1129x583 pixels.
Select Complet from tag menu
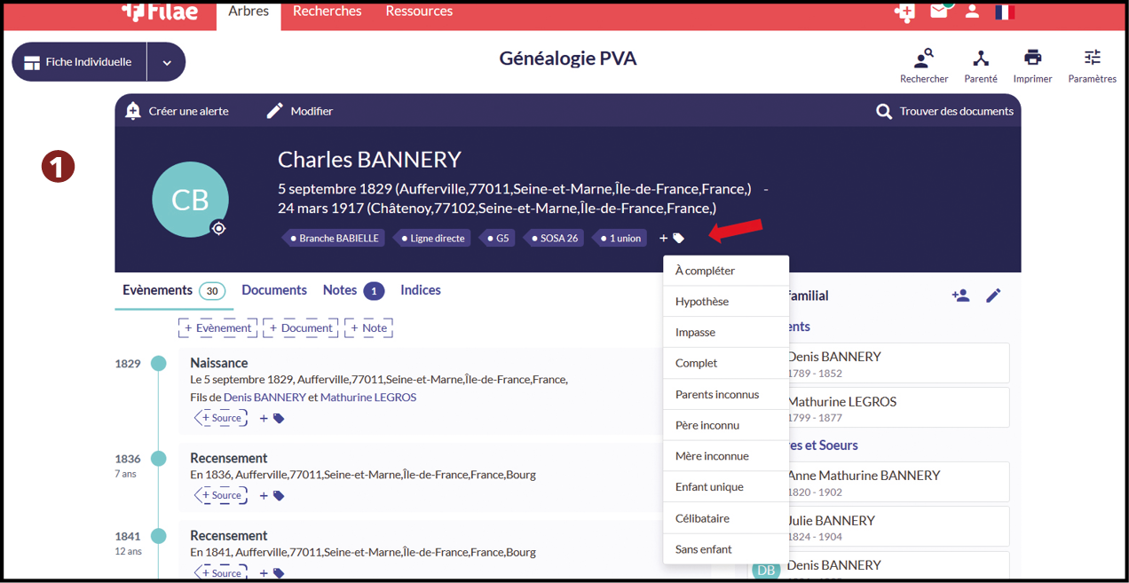726,363
